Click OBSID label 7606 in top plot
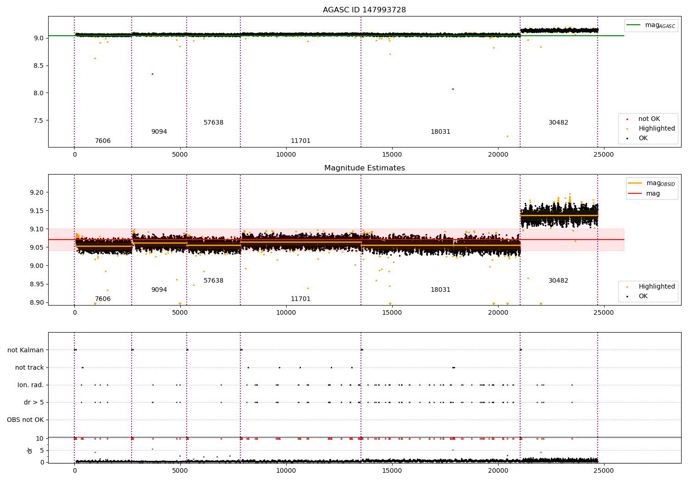Image resolution: width=688 pixels, height=481 pixels. coord(103,141)
